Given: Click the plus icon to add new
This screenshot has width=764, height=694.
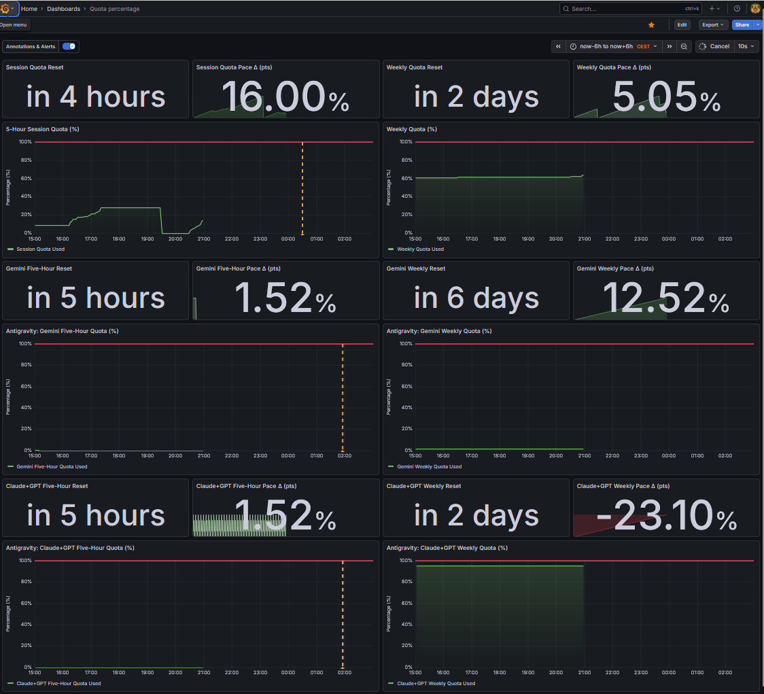Looking at the screenshot, I should pos(714,9).
